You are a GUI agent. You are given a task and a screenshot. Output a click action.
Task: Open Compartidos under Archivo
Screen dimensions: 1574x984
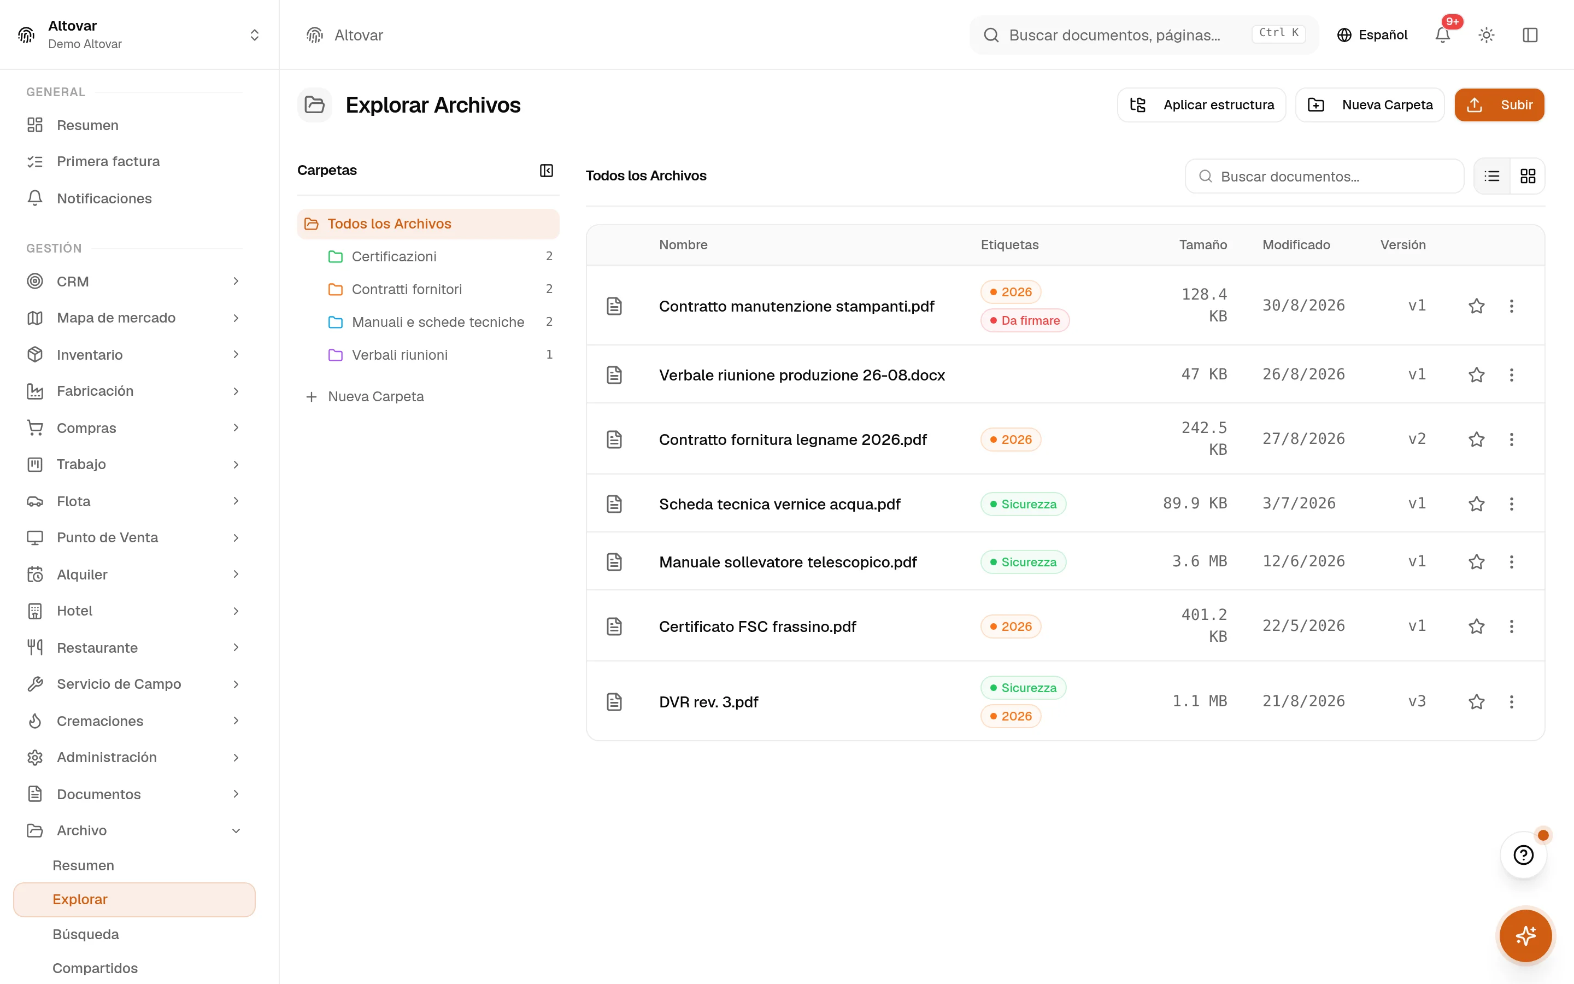point(134,968)
